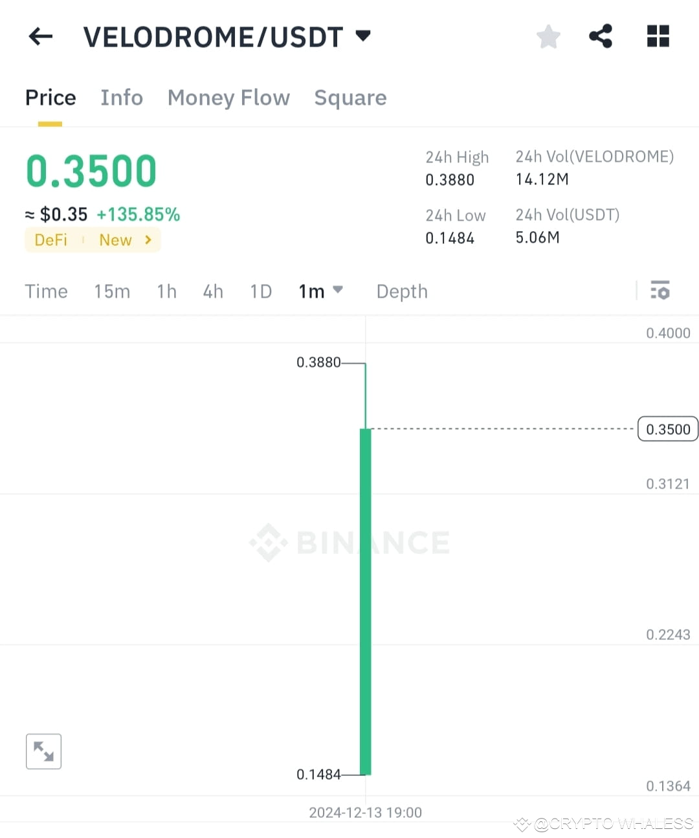Show the Depth chart view
This screenshot has width=699, height=838.
coord(402,291)
